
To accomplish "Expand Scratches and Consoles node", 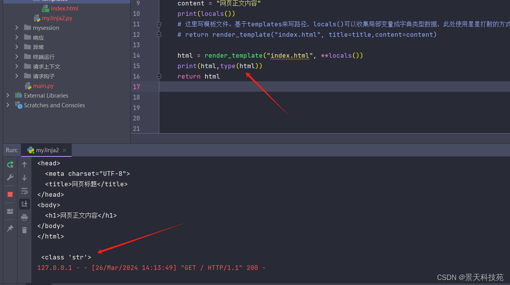I will coord(8,105).
